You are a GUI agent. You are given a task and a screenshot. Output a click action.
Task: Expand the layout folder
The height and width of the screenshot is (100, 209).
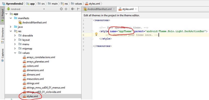tap(15, 40)
